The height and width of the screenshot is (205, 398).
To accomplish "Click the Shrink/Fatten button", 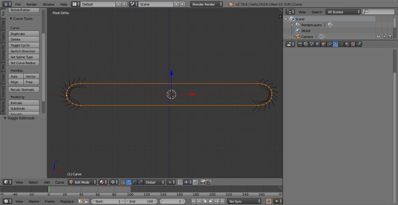I will pyautogui.click(x=24, y=10).
